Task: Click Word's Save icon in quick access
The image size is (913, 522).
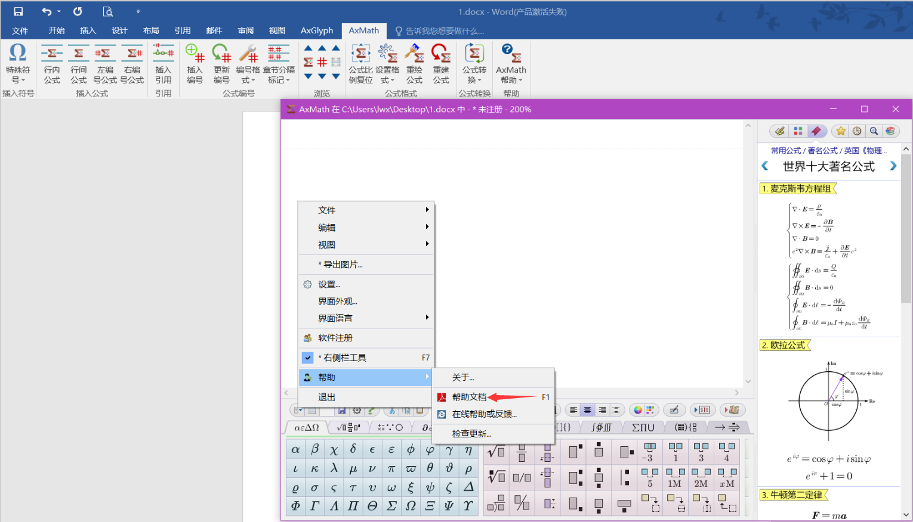Action: coord(18,11)
